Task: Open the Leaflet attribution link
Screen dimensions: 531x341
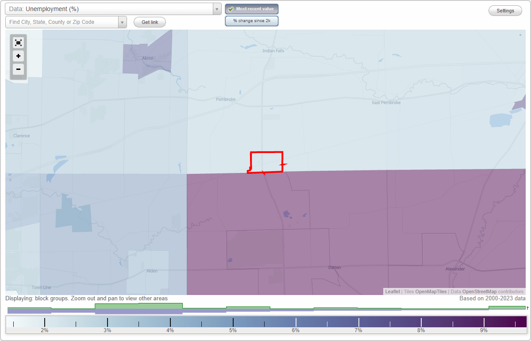Action: coord(392,291)
